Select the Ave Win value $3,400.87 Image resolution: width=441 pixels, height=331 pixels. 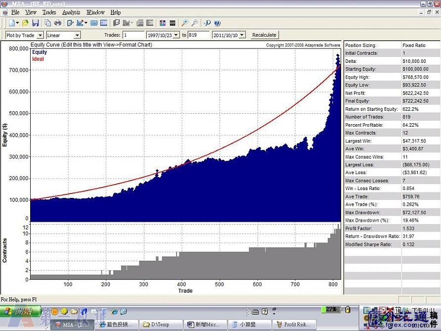point(413,149)
